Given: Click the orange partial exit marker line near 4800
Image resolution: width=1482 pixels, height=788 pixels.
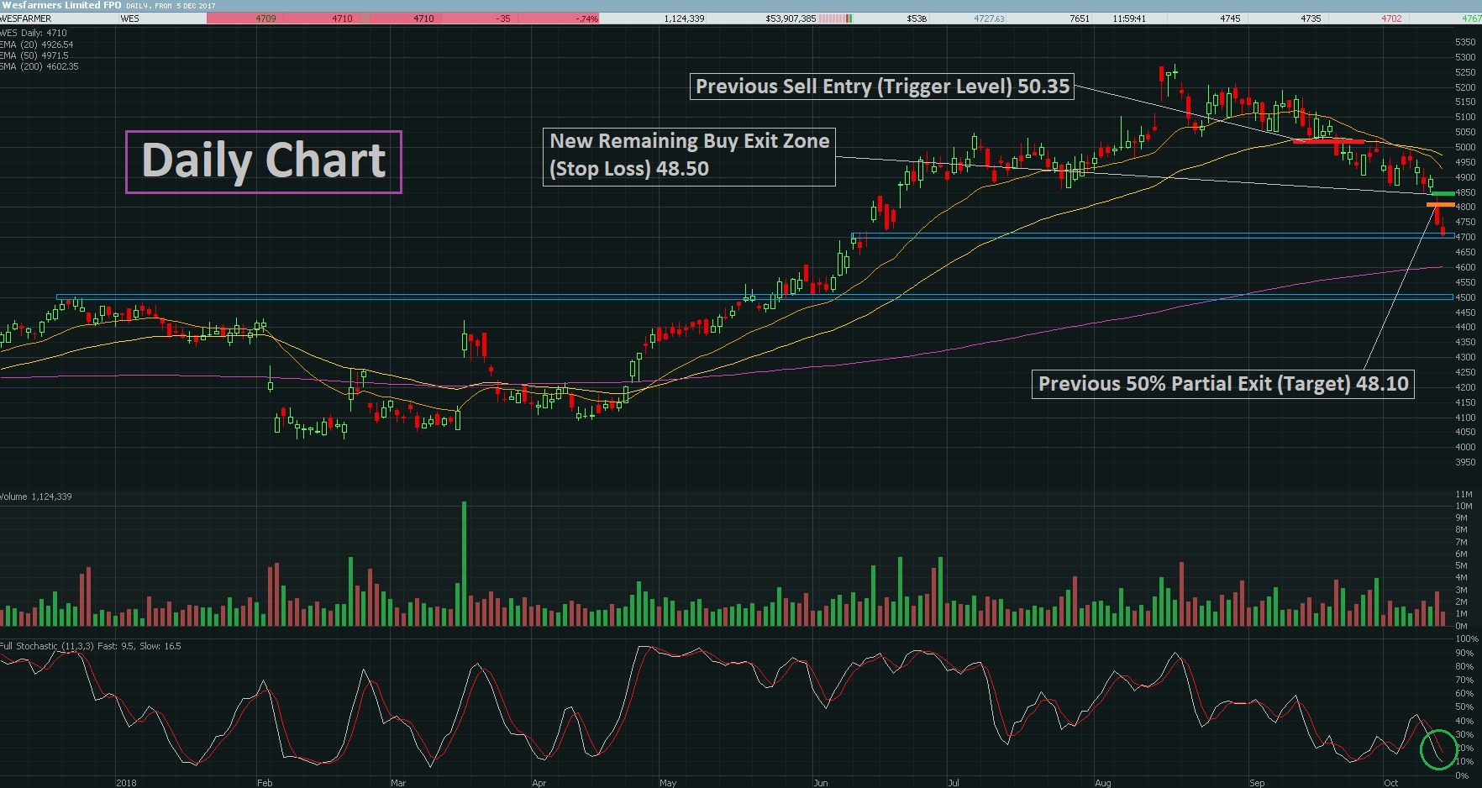Looking at the screenshot, I should 1440,205.
